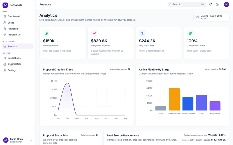Click '1 won deal closed in this range' text
233x145 pixels.
(57, 51)
